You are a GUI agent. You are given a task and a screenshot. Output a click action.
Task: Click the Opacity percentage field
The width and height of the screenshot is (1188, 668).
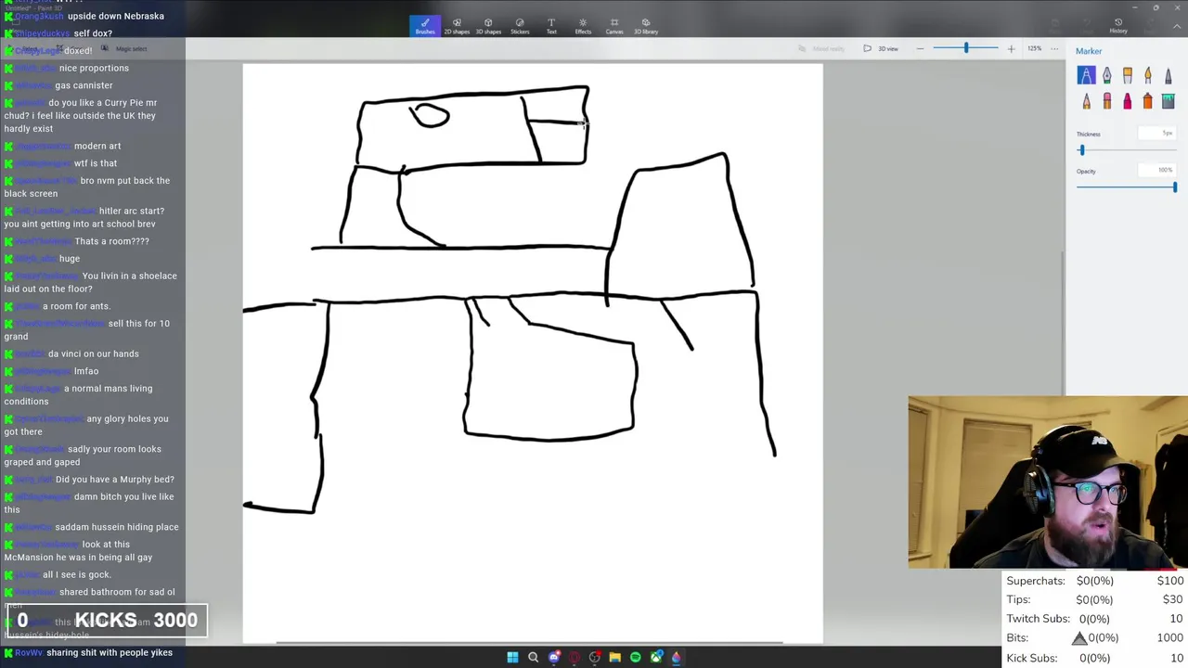click(1157, 171)
